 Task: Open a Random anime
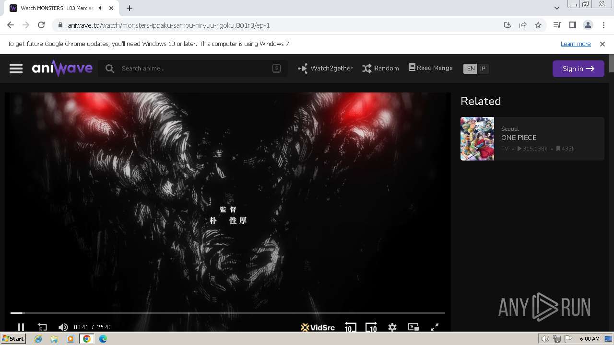point(380,69)
